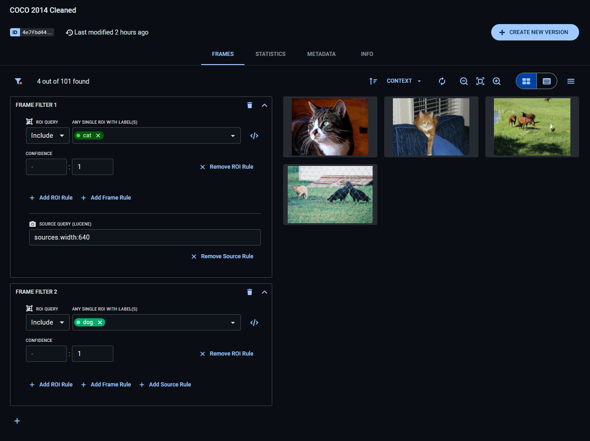Expand the CONTEXT dropdown
This screenshot has height=441, width=590.
coord(402,81)
